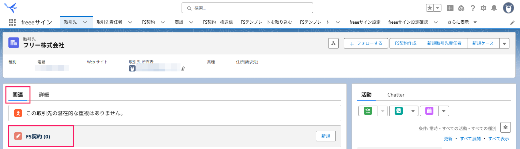
Task: Switch to the Chatter tab
Action: click(x=396, y=95)
